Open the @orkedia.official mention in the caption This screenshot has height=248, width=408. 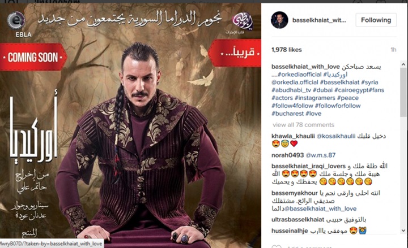point(295,82)
